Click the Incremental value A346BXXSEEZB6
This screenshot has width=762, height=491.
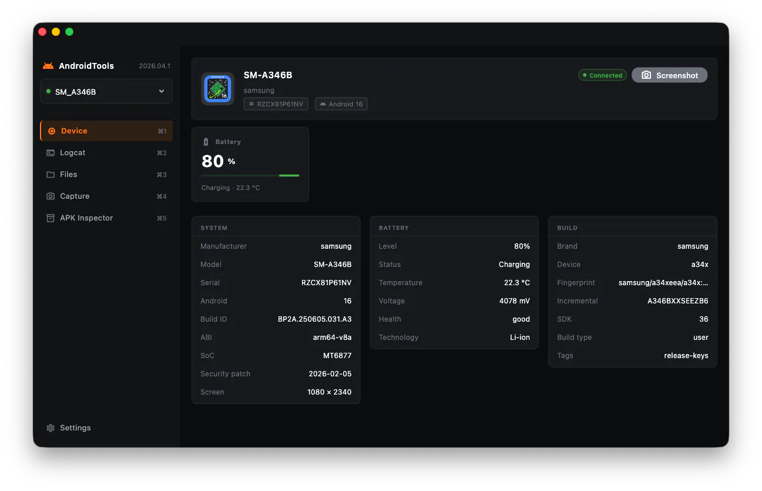coord(678,301)
